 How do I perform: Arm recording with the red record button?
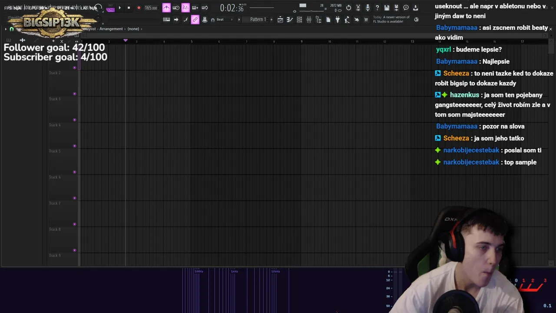point(139,8)
